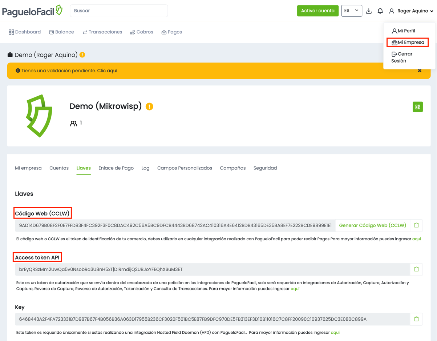
Task: Click the Código Web (CCLW) value field
Action: point(175,225)
